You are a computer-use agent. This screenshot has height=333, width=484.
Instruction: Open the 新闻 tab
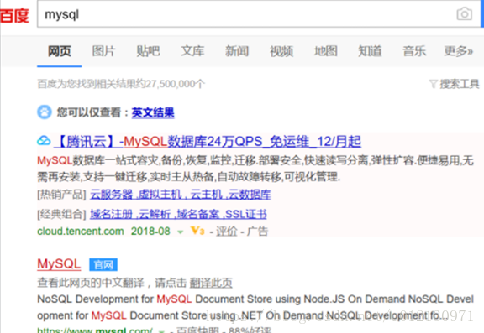pos(237,51)
